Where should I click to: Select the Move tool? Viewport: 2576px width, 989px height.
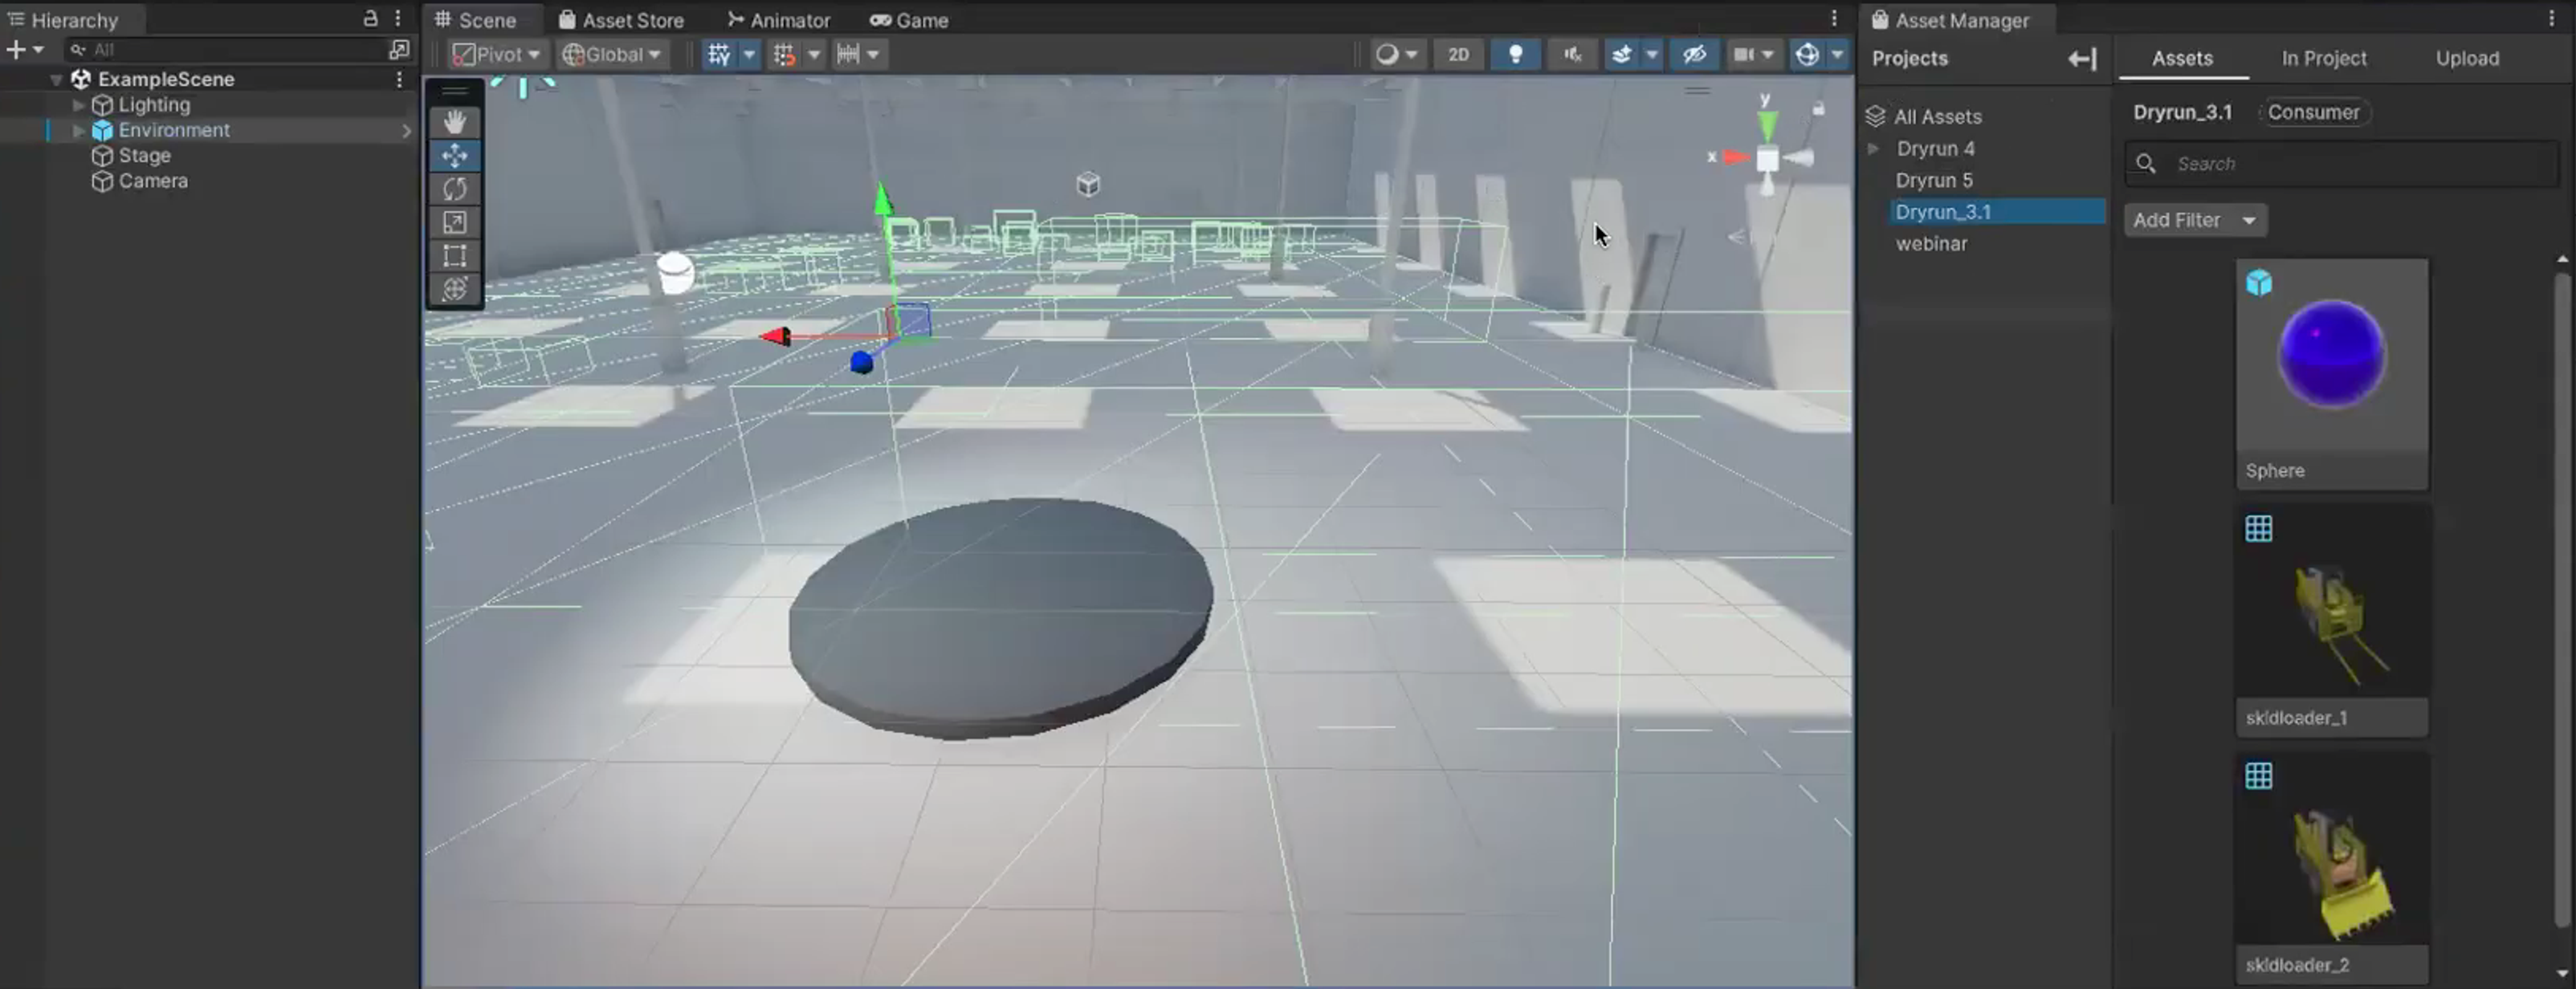click(455, 156)
